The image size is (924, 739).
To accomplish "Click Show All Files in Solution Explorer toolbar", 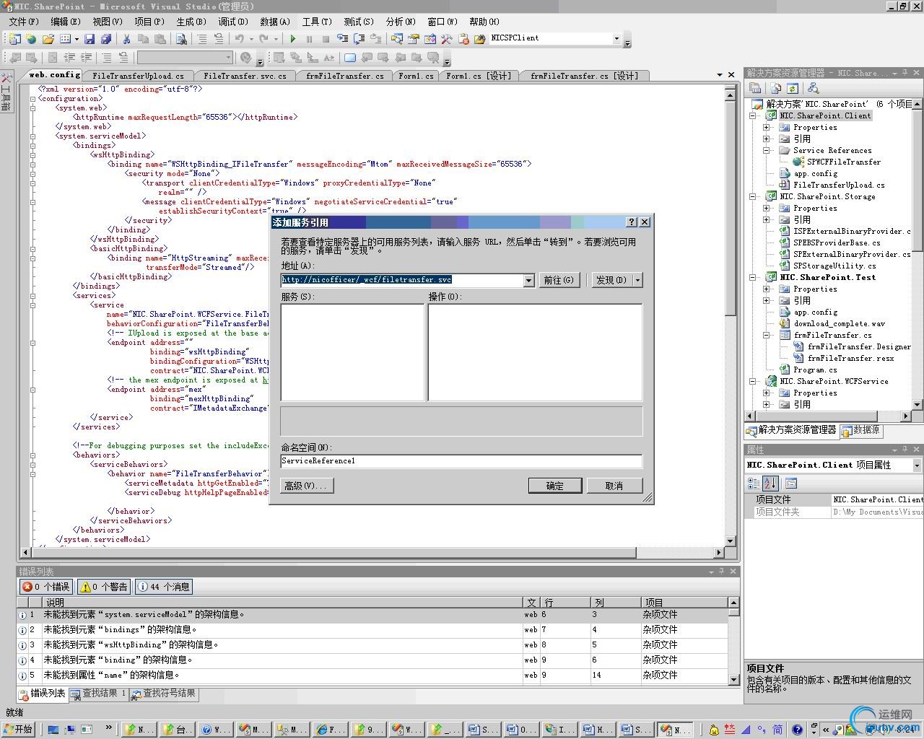I will (775, 88).
